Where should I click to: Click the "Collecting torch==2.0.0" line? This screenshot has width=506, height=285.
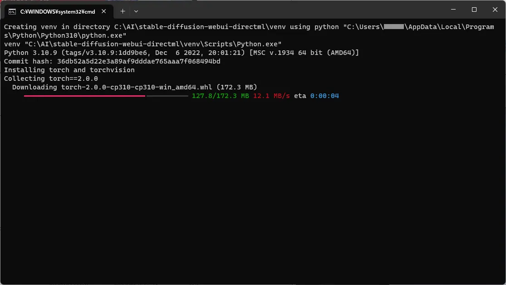[x=51, y=79]
